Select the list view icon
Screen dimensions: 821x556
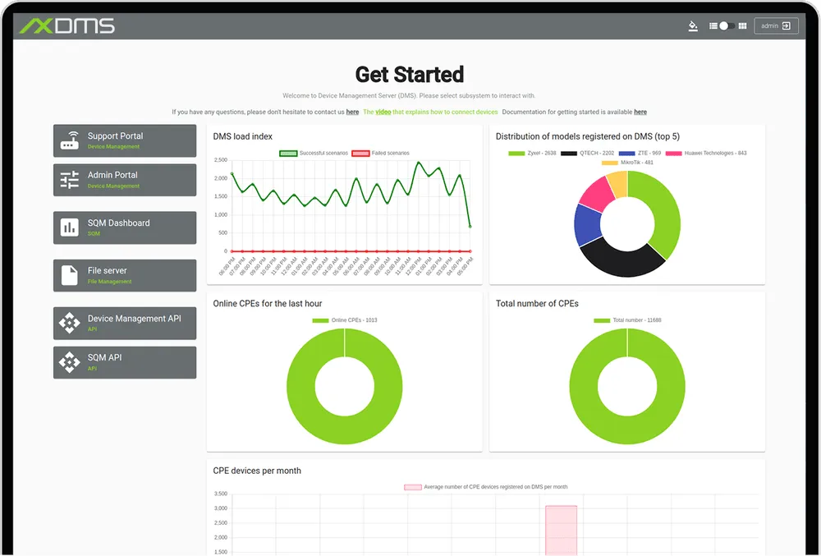click(x=713, y=26)
